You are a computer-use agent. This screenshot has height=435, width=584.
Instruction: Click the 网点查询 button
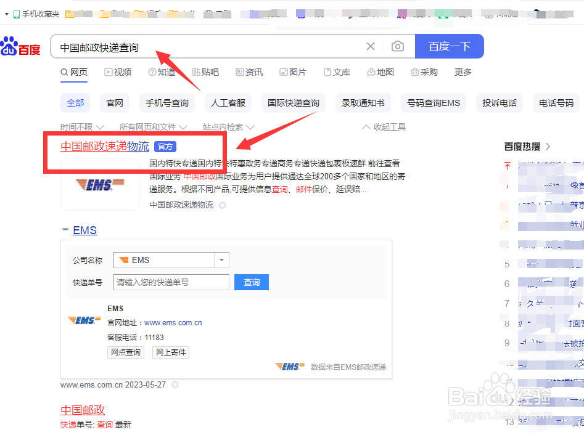point(126,352)
